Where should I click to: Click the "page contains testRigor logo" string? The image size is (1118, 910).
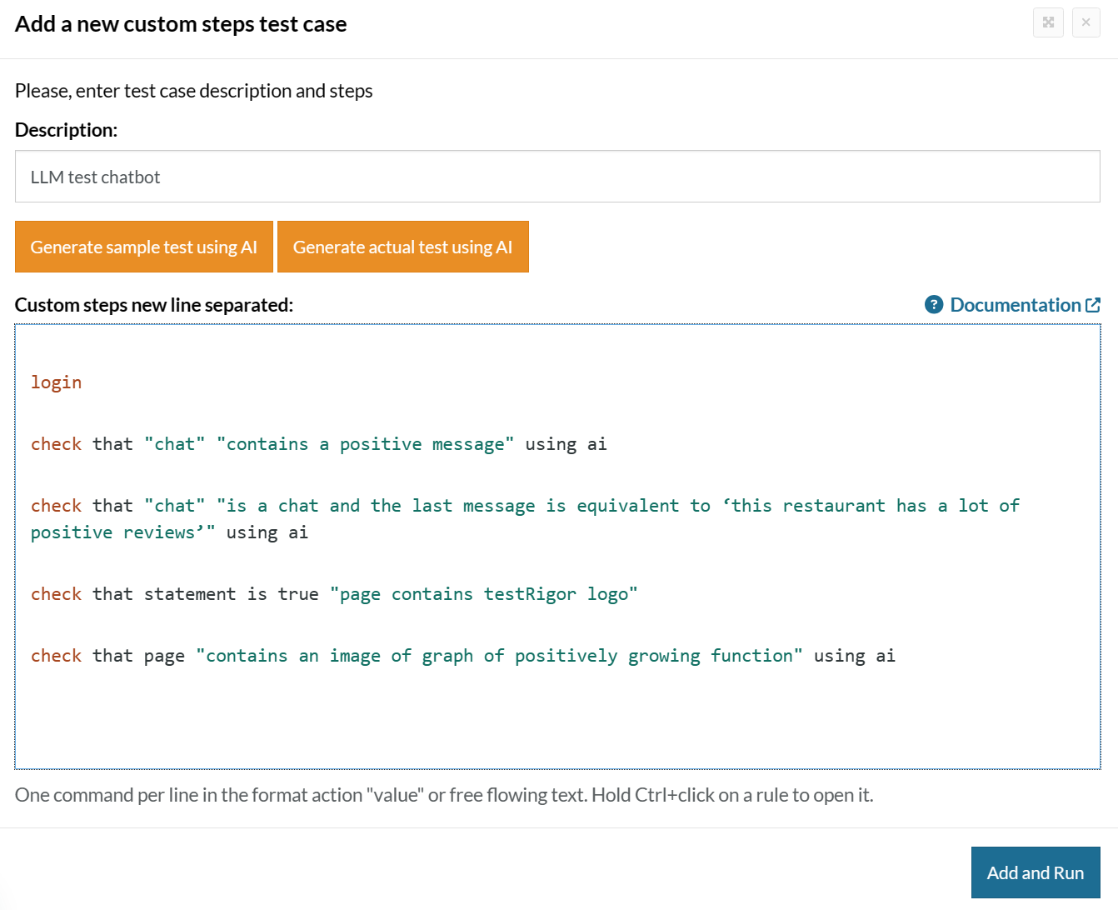pos(483,594)
